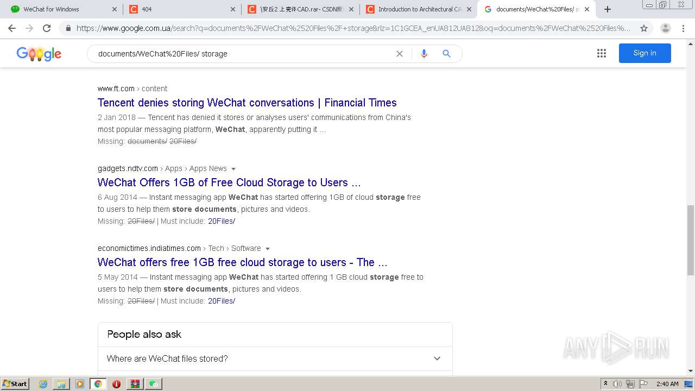Open the Start menu
The width and height of the screenshot is (695, 391).
click(x=15, y=384)
